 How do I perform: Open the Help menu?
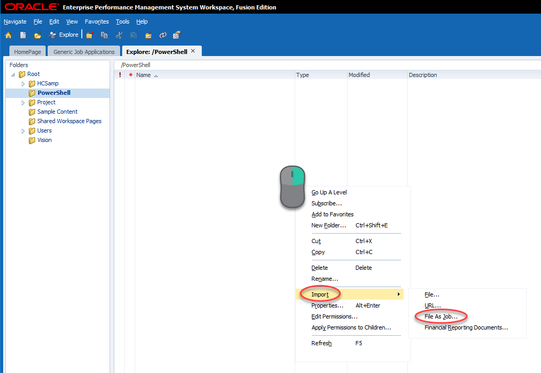[142, 21]
